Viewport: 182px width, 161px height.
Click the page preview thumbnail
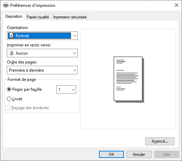pyautogui.click(x=129, y=79)
